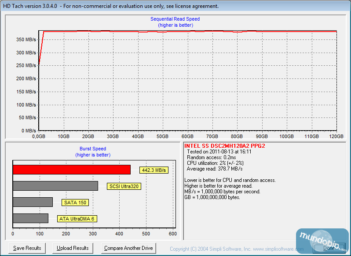Select the red 442.3 MB/s burst bar
The width and height of the screenshot is (351, 256).
(x=72, y=170)
